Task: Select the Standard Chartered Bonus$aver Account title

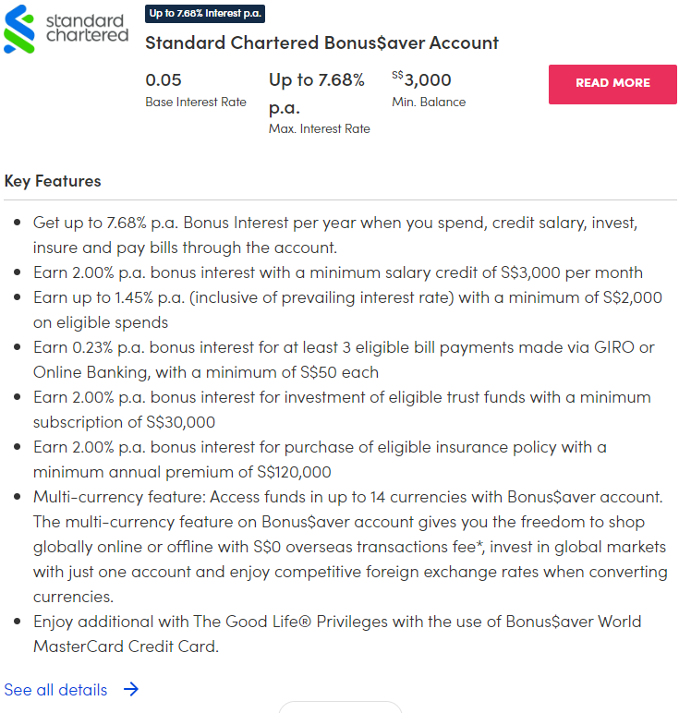Action: pyautogui.click(x=321, y=42)
